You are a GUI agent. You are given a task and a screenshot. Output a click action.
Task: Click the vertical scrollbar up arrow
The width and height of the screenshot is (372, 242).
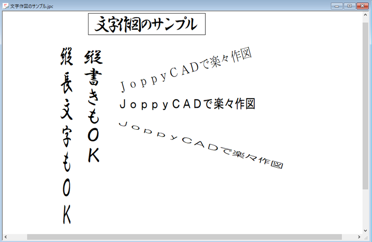tap(365, 15)
